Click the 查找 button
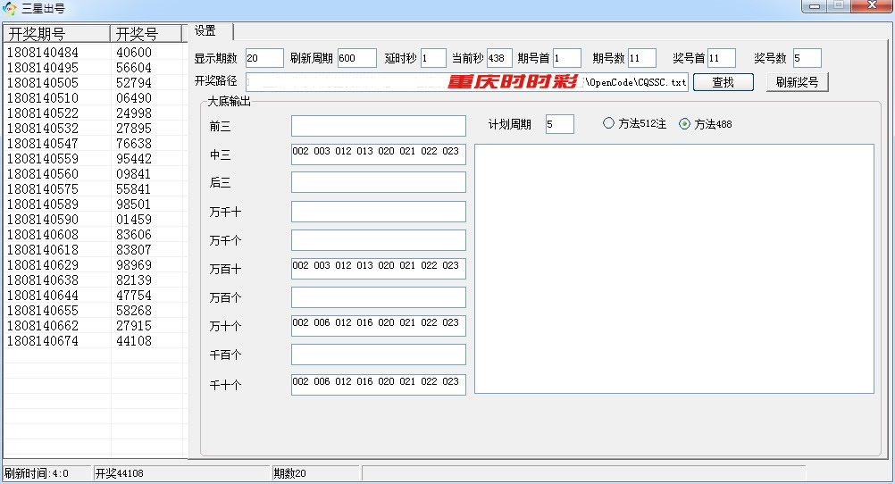This screenshot has height=484, width=895. click(723, 82)
